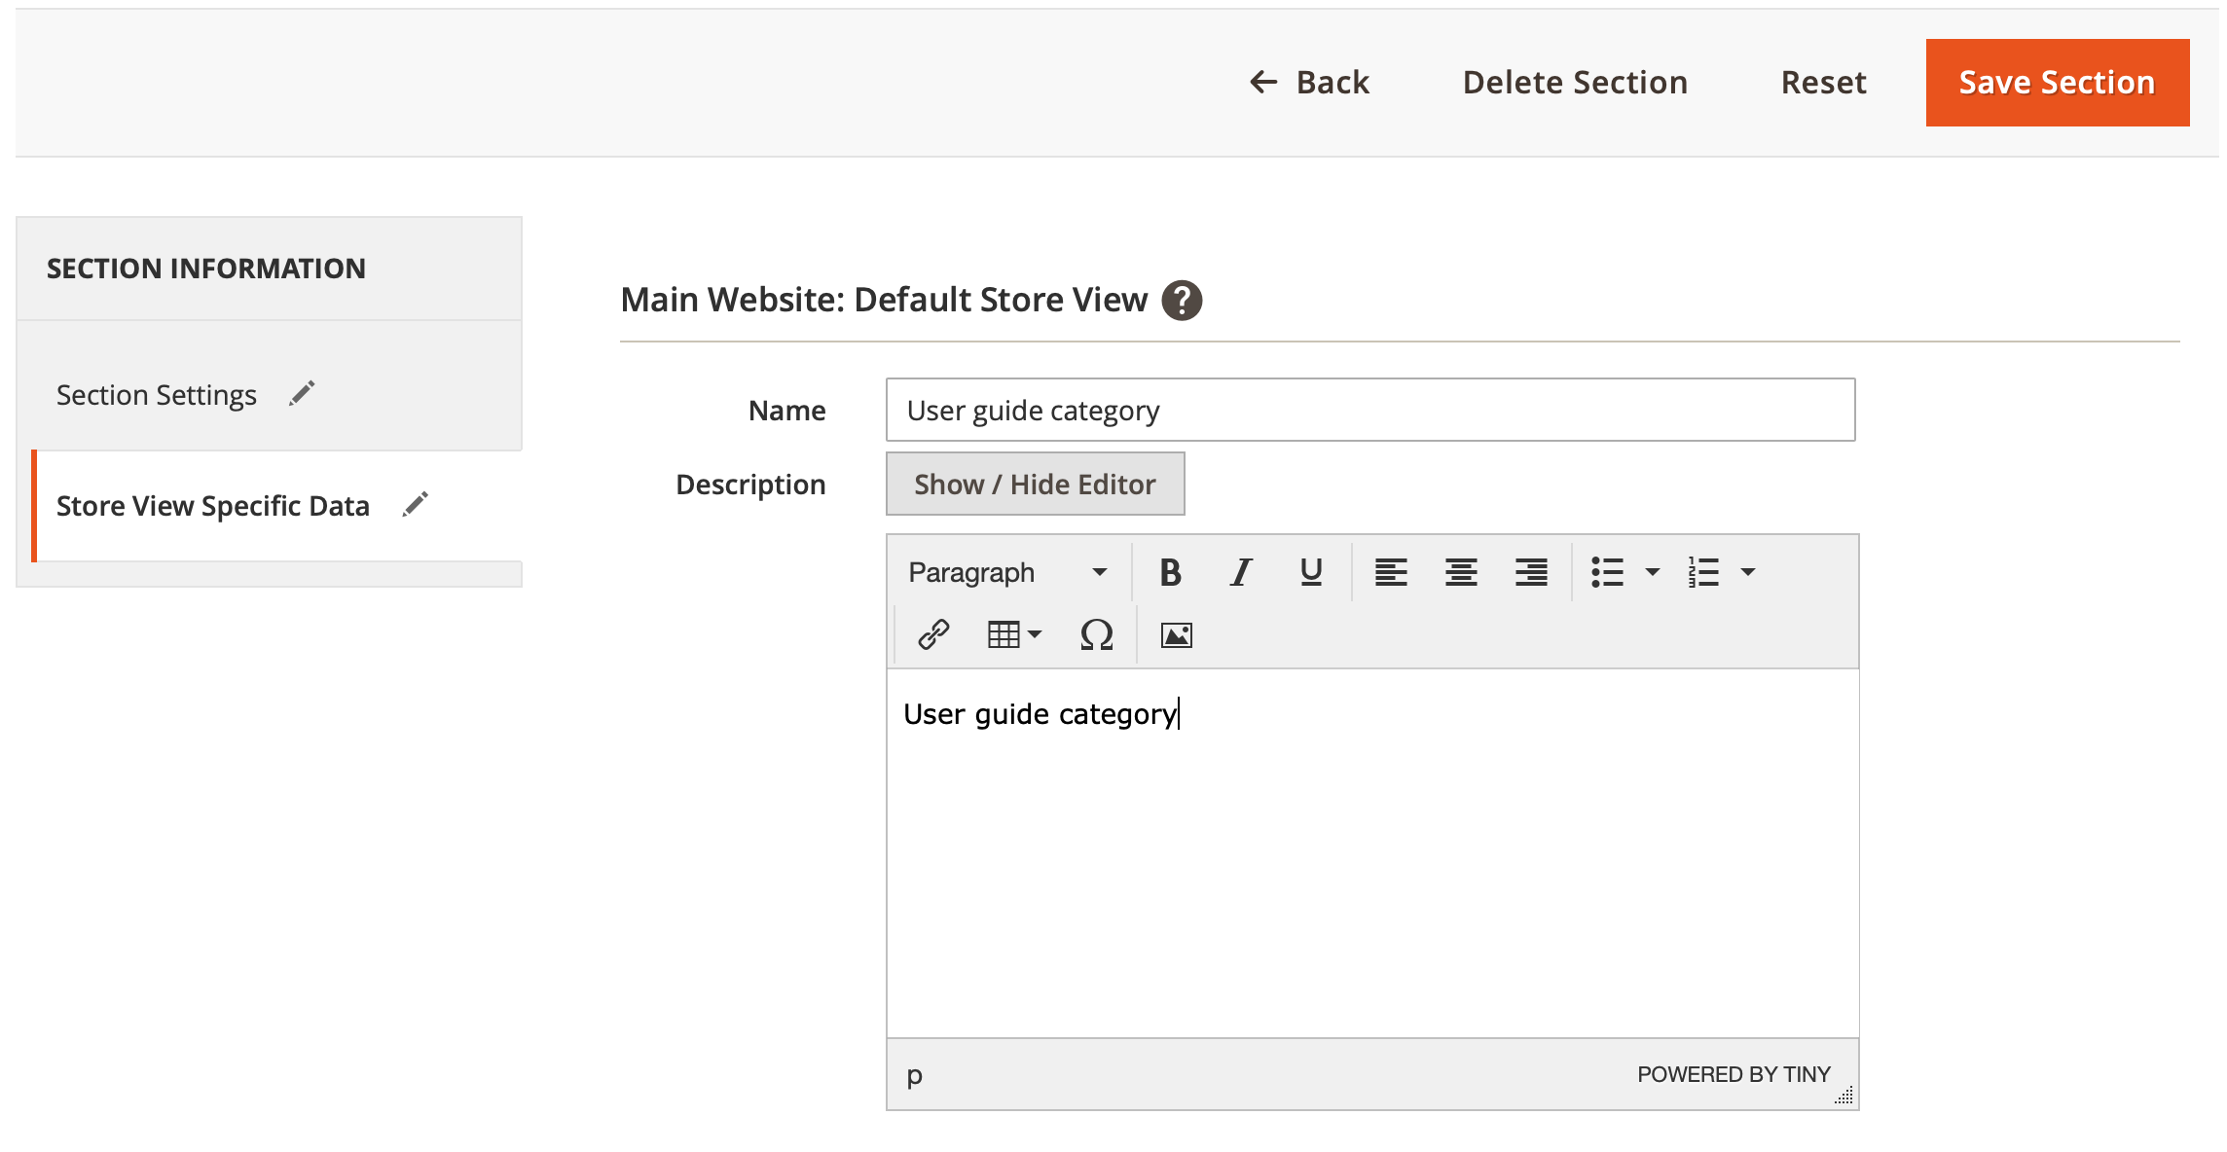Align text left in editor
Screen dimensions: 2227x1152
(1391, 572)
